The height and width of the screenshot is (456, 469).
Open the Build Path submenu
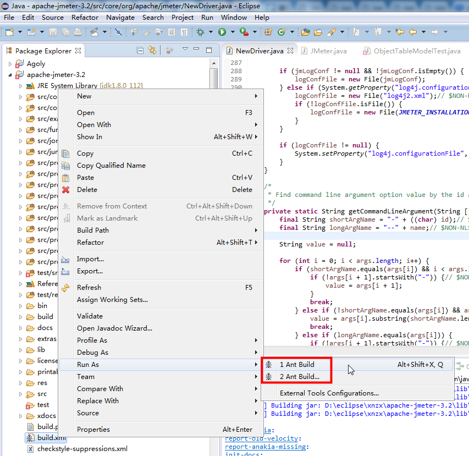pyautogui.click(x=161, y=230)
